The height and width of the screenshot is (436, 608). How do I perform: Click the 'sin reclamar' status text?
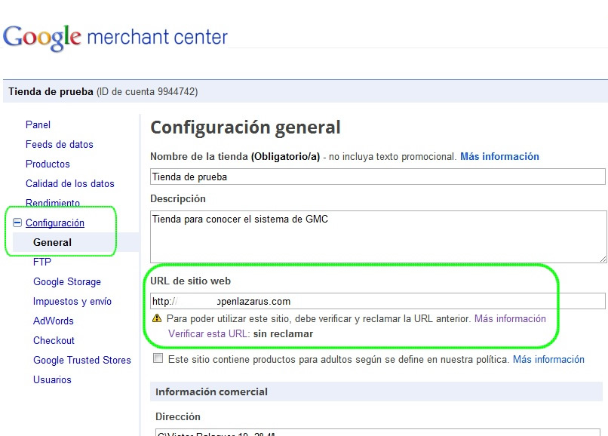283,334
